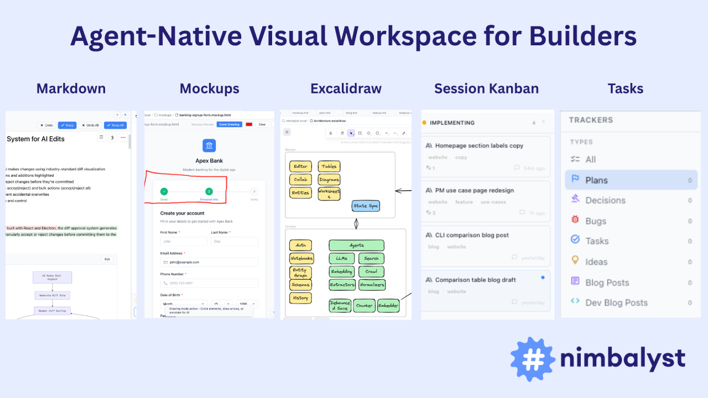Screen dimensions: 708x398
Task: Open the three-dots more menu in markdown editor
Action: click(123, 138)
